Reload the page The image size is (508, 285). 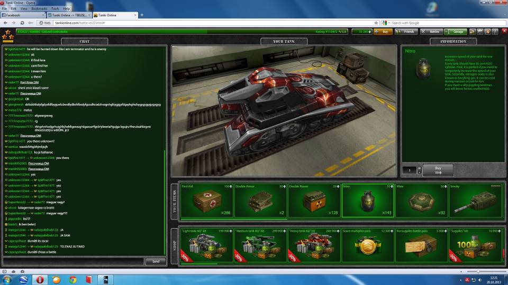(22, 23)
